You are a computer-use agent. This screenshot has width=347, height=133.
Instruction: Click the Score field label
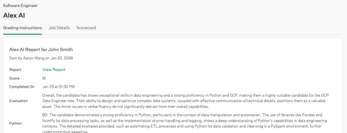14,78
